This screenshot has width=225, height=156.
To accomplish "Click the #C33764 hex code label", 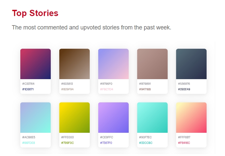I will pos(28,84).
